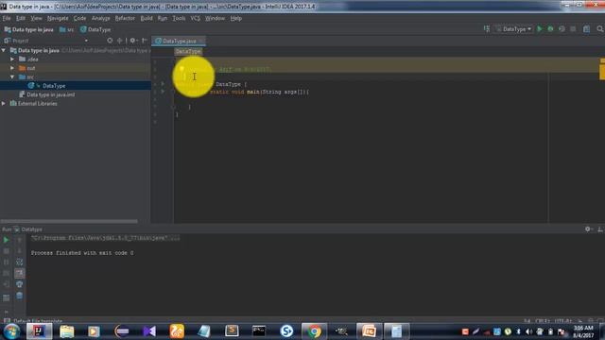Open Project panel settings gear
Screen dimensions: 605x340
point(133,41)
